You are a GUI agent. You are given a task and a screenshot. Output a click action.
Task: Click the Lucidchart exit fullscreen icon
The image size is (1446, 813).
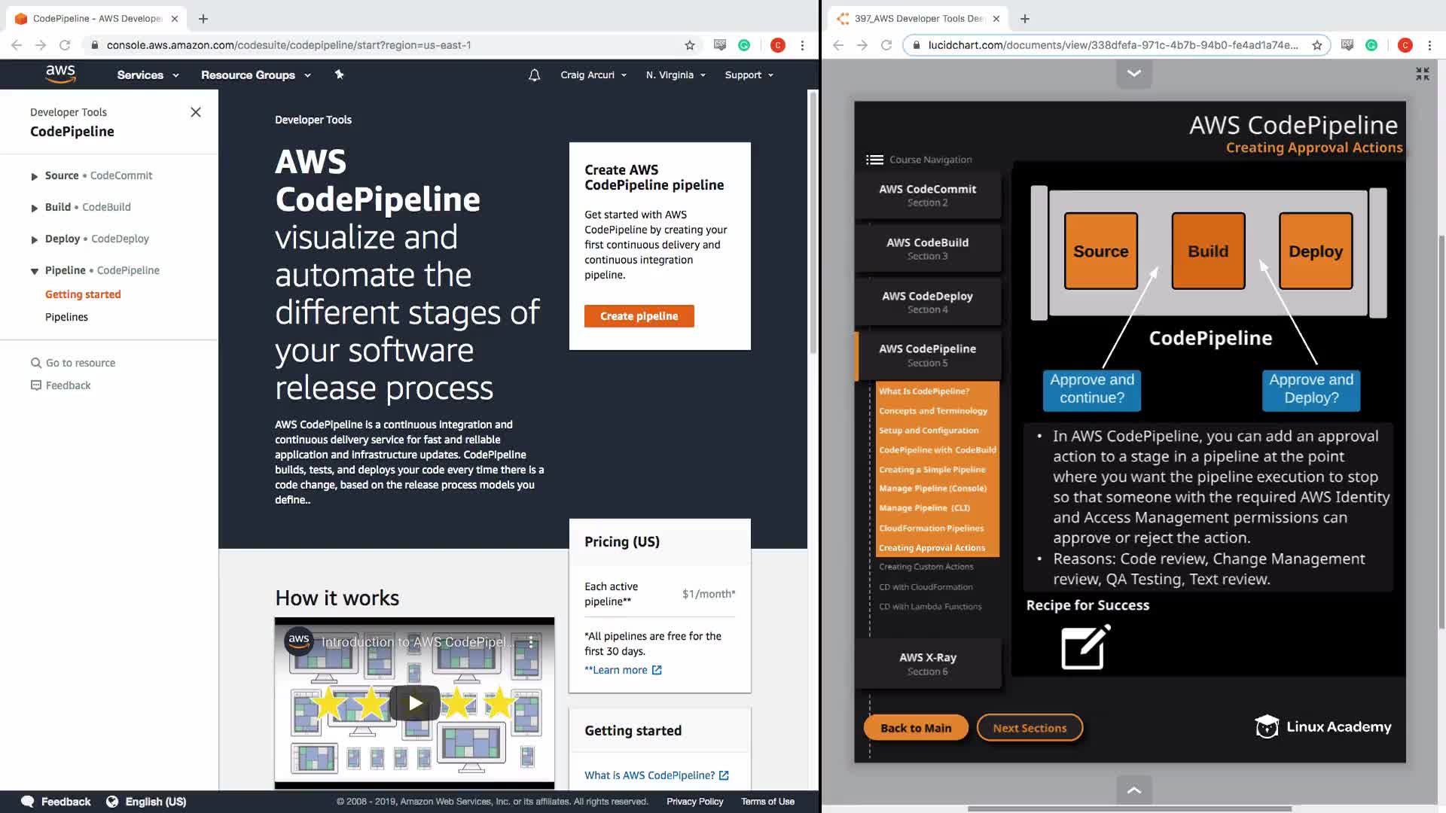click(1422, 74)
